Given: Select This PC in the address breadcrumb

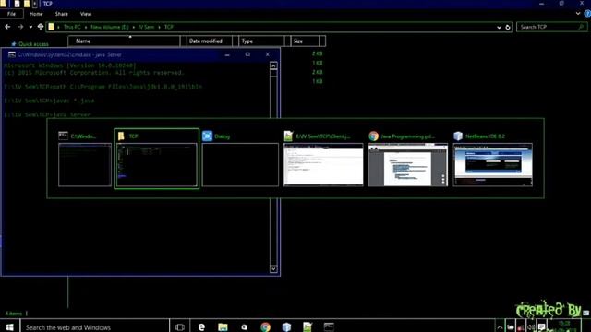Looking at the screenshot, I should pos(72,27).
